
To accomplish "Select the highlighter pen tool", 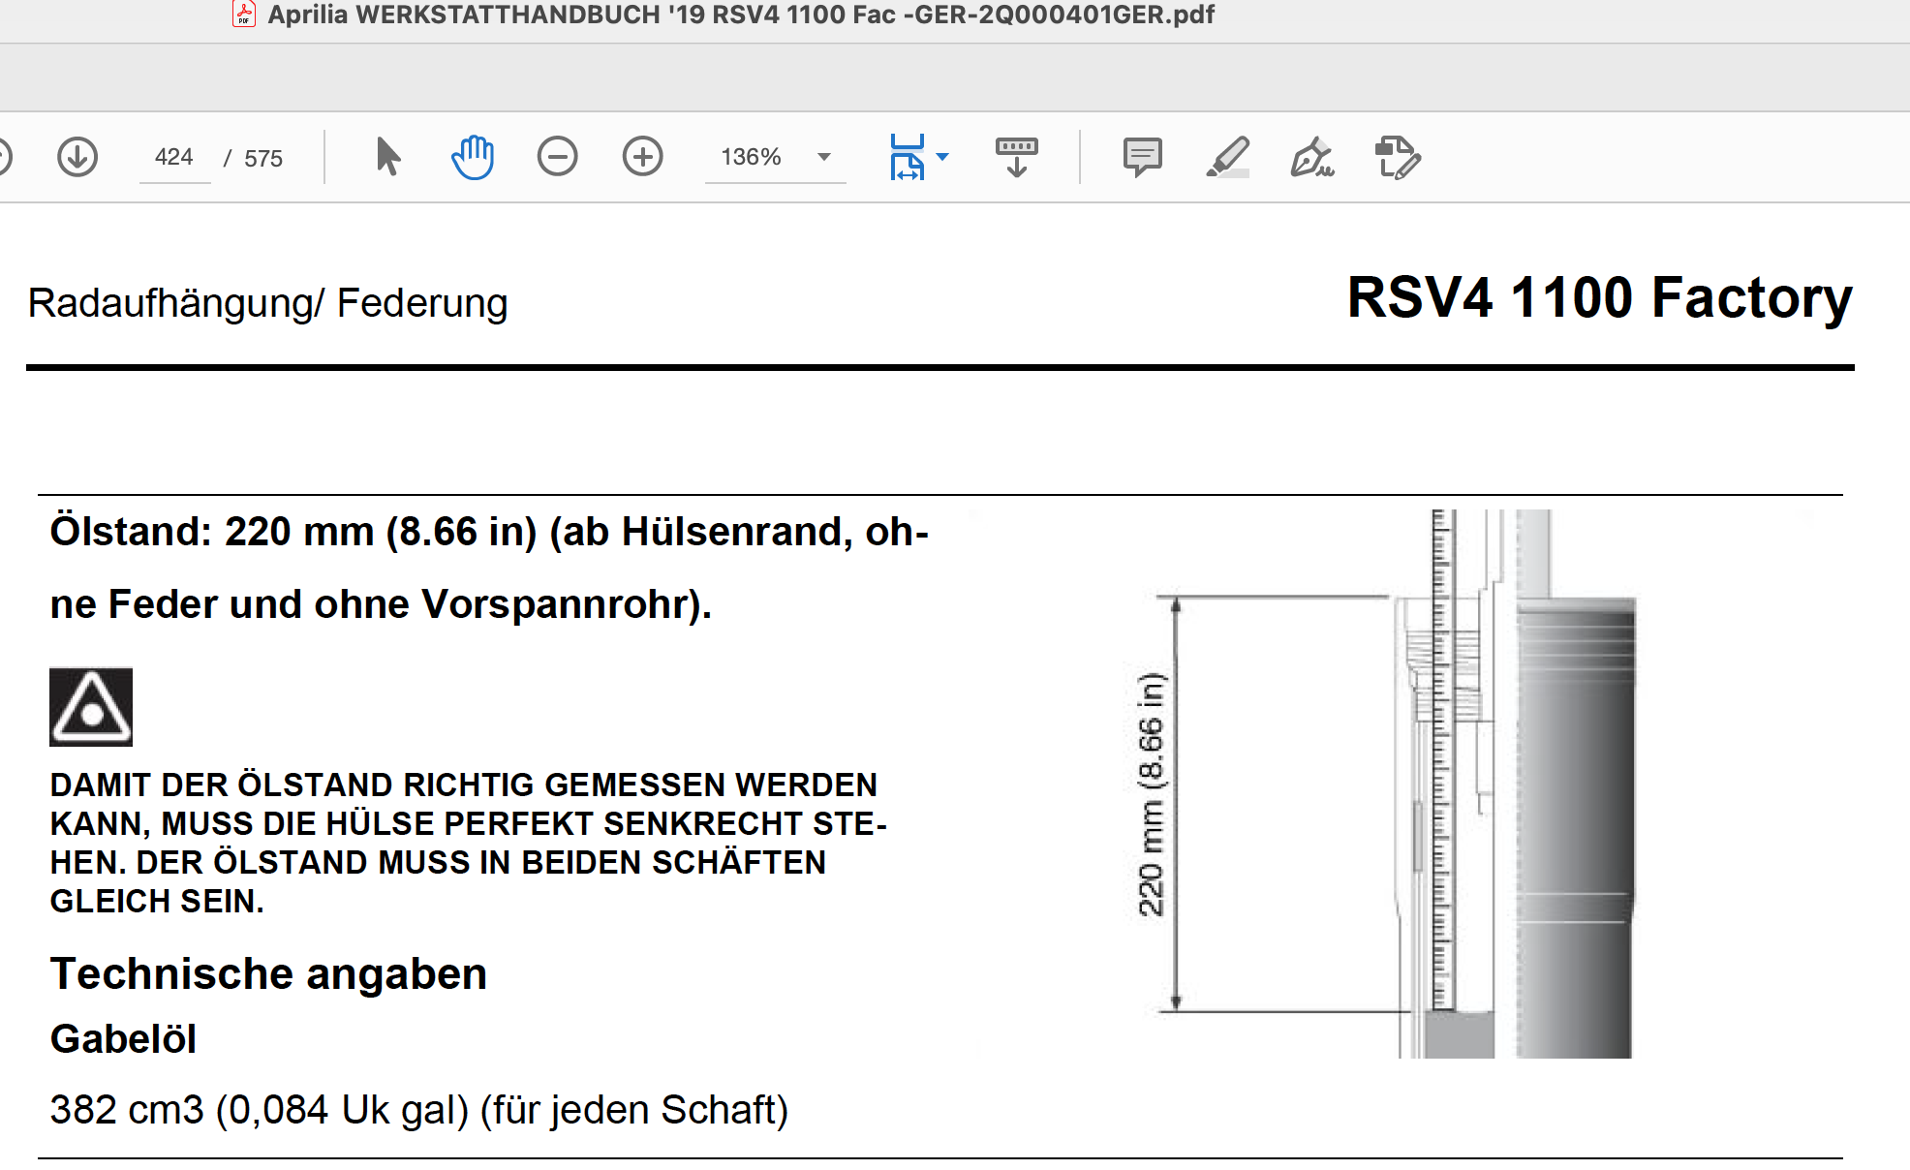I will point(1227,157).
